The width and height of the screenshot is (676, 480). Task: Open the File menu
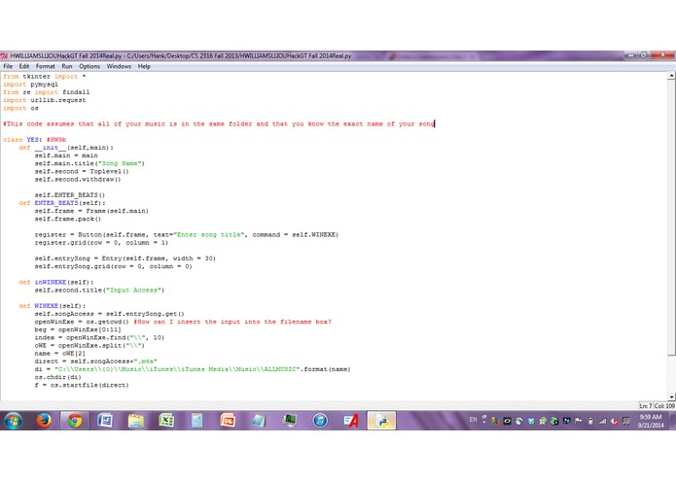point(8,66)
